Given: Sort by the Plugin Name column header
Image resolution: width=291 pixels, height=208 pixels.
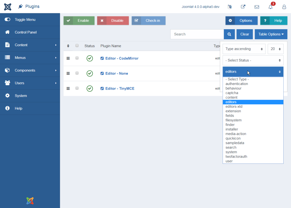Looking at the screenshot, I should coord(111,46).
